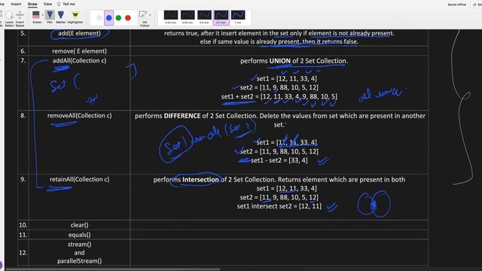Screen dimensions: 482x271
Task: Choose the red ink colour
Action: point(128,18)
